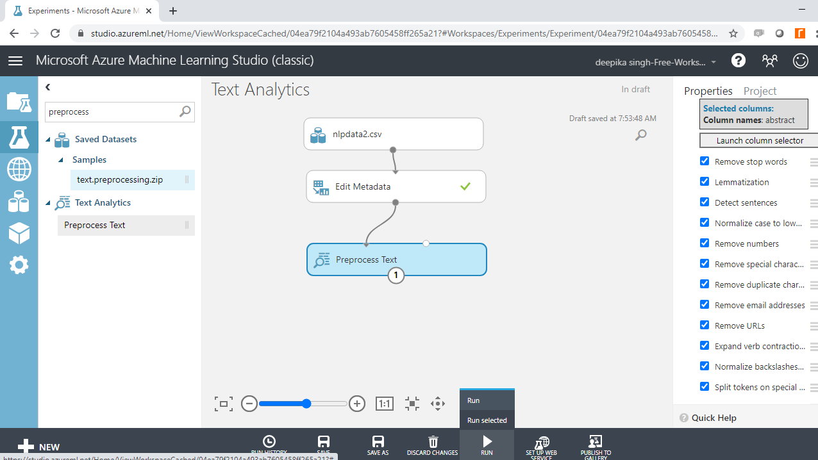Screen dimensions: 818x460
Task: Click the module search field containing preprocess
Action: pyautogui.click(x=120, y=111)
